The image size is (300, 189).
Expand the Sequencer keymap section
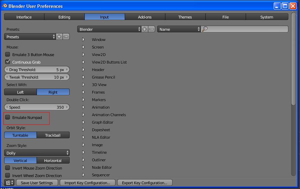(83, 175)
